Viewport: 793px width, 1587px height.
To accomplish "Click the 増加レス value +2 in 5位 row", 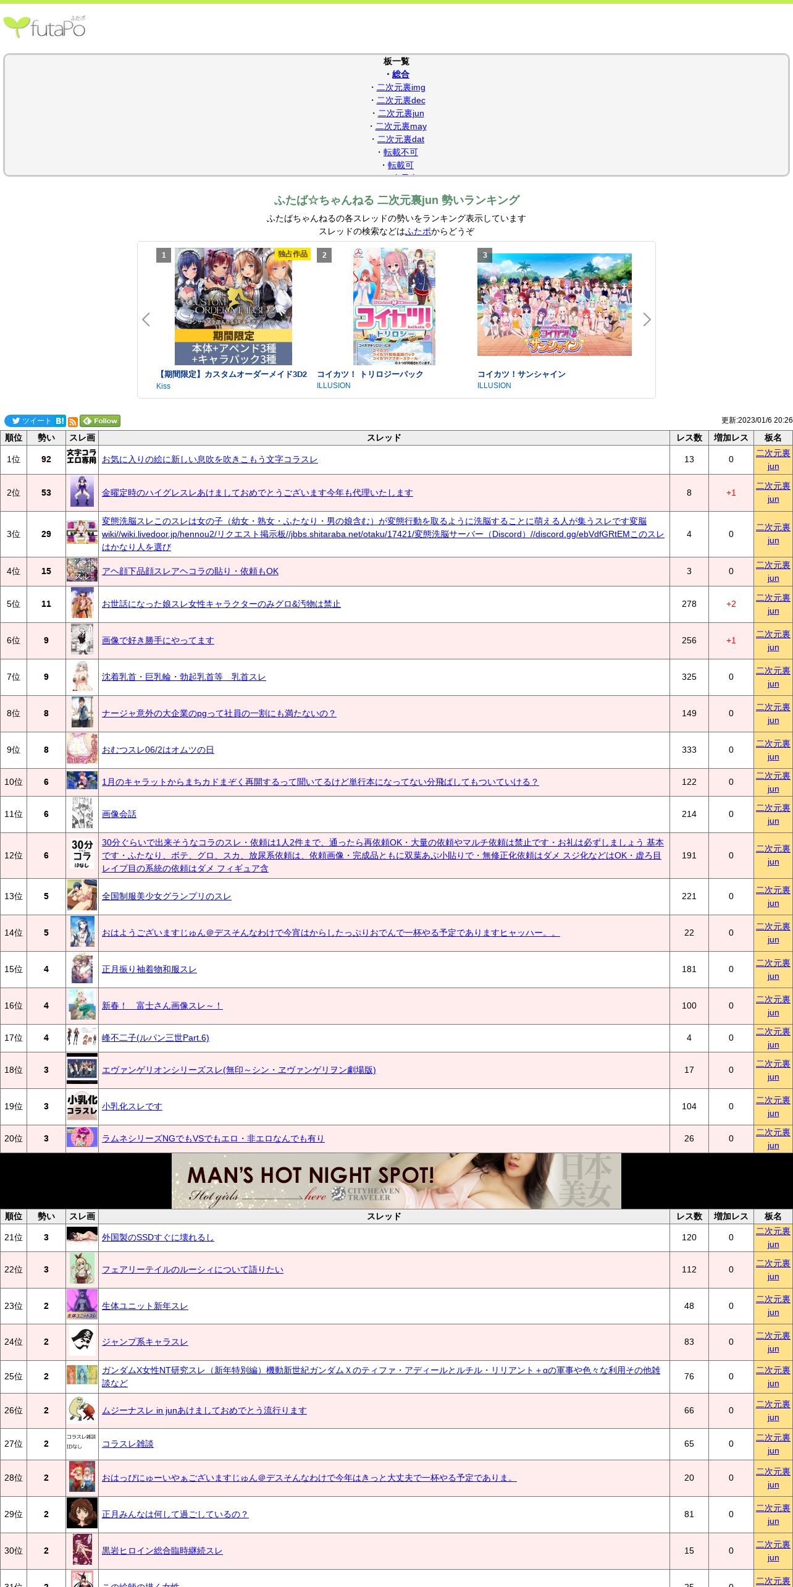I will point(731,604).
